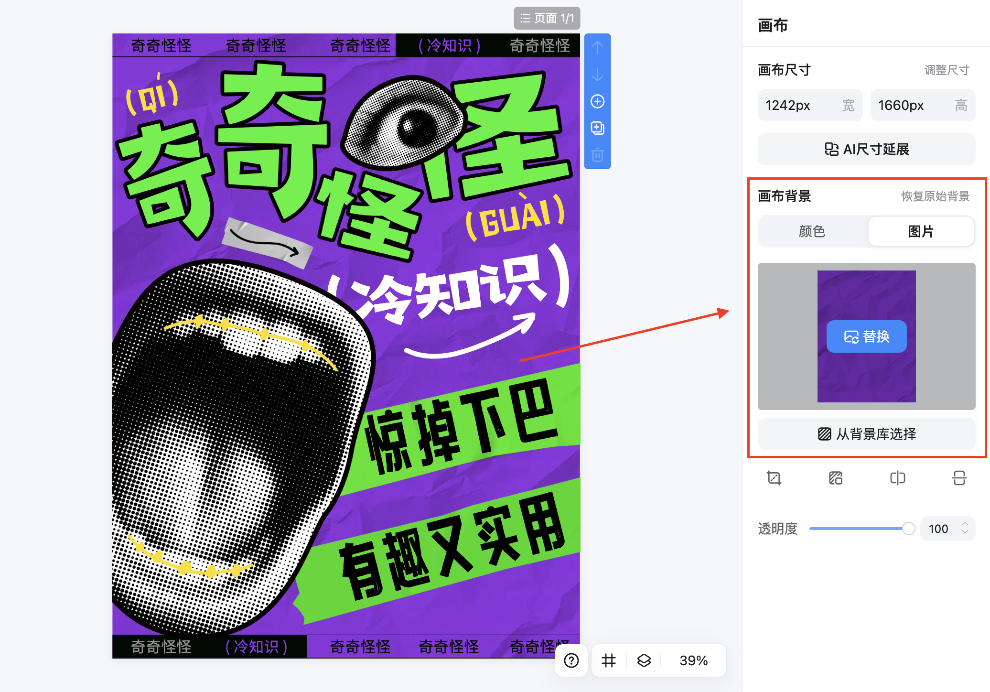Click the move layer down arrow
The height and width of the screenshot is (692, 990).
tap(597, 75)
